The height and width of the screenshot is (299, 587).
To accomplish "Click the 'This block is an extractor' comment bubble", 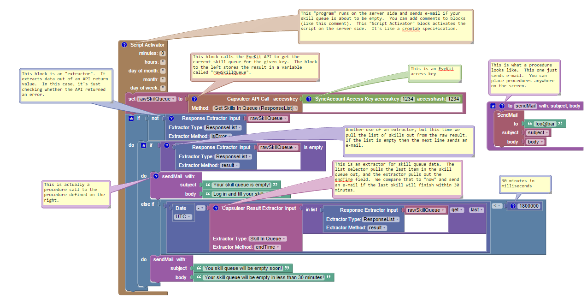I will (x=66, y=86).
